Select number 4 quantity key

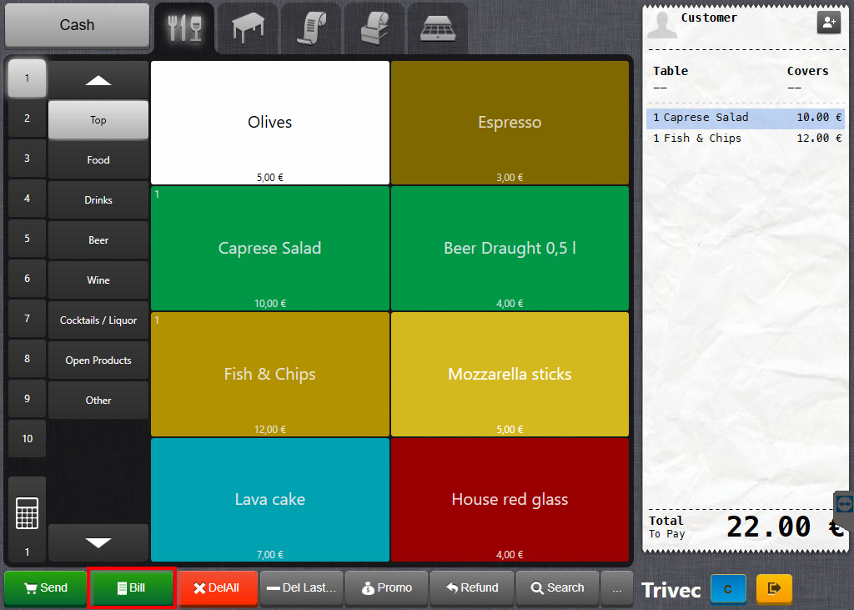click(x=28, y=199)
